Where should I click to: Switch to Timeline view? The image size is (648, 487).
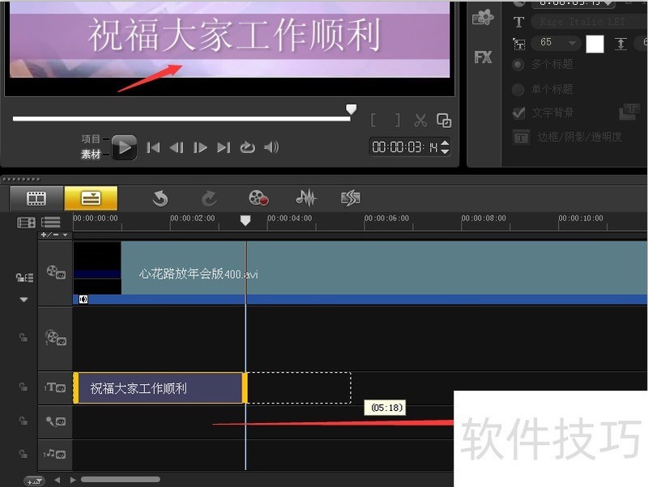coord(91,198)
